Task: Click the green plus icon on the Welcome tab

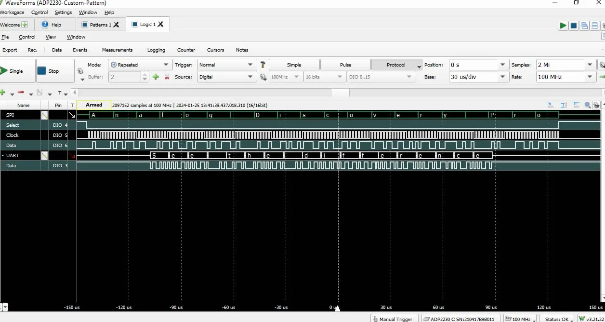Action: 25,25
